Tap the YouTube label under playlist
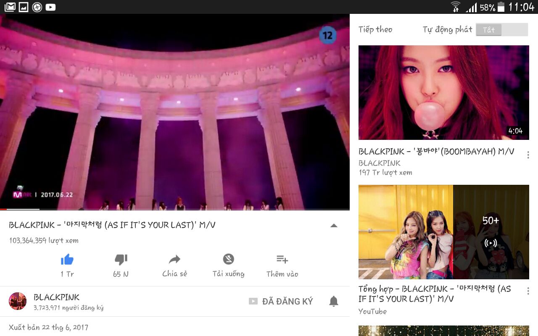538x336 pixels. [x=372, y=311]
